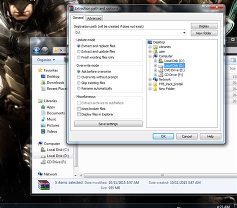Expand Local Disk (D:) in dialog tree
Screen dimensions: 237x208
(x=155, y=65)
